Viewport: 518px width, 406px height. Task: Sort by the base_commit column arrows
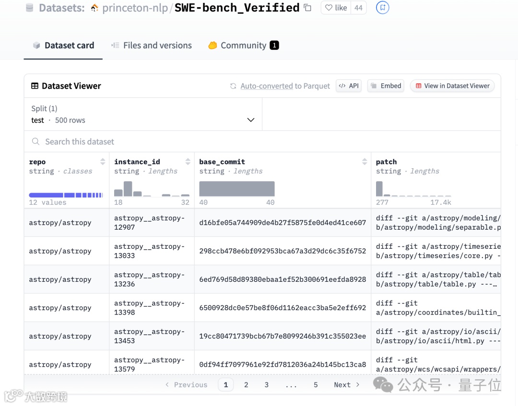pos(365,162)
